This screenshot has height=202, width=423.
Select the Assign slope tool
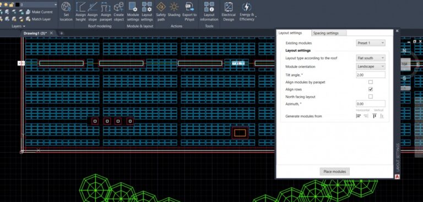(x=93, y=12)
